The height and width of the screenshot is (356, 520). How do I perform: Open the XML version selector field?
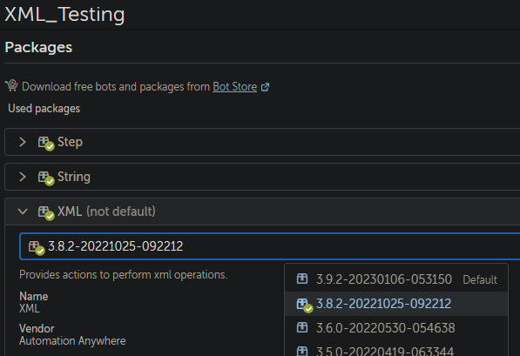coord(270,246)
